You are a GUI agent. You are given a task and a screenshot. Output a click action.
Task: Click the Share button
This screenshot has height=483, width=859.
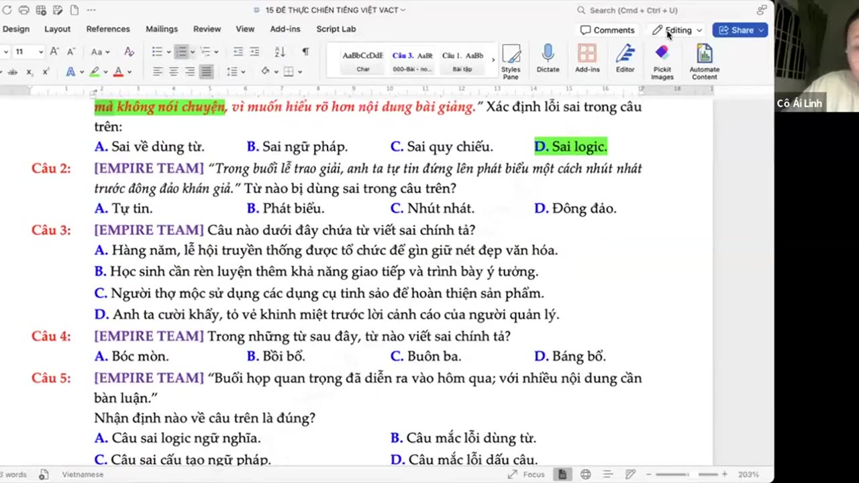click(x=740, y=30)
